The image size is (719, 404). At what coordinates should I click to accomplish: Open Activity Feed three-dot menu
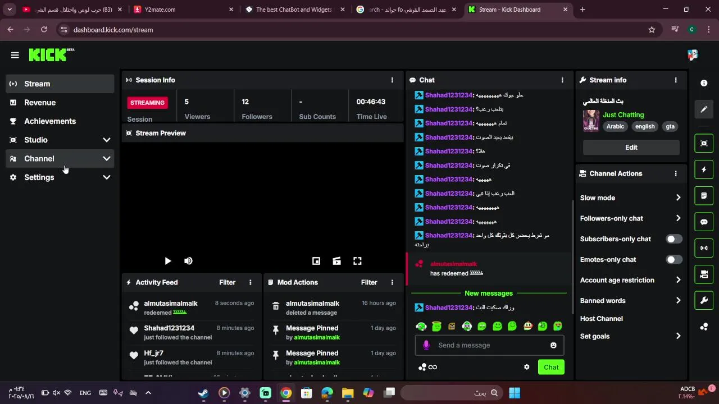click(x=251, y=282)
